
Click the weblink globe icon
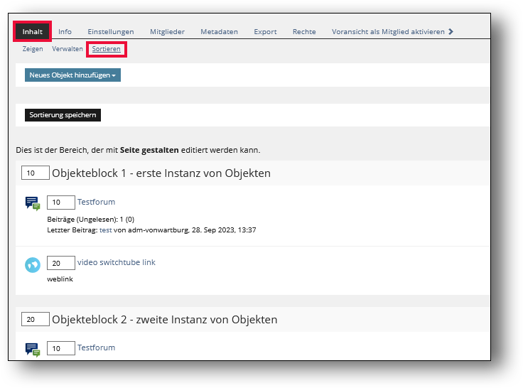coord(33,265)
